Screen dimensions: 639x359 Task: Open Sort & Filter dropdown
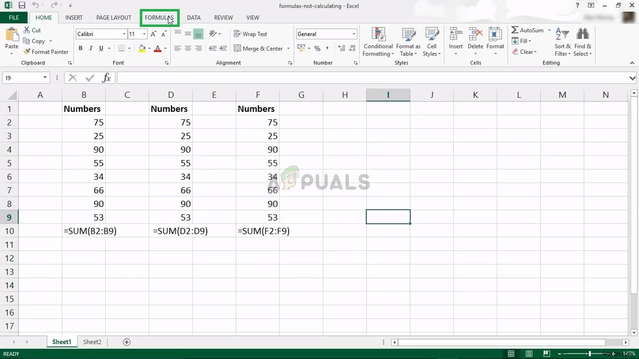pyautogui.click(x=562, y=42)
